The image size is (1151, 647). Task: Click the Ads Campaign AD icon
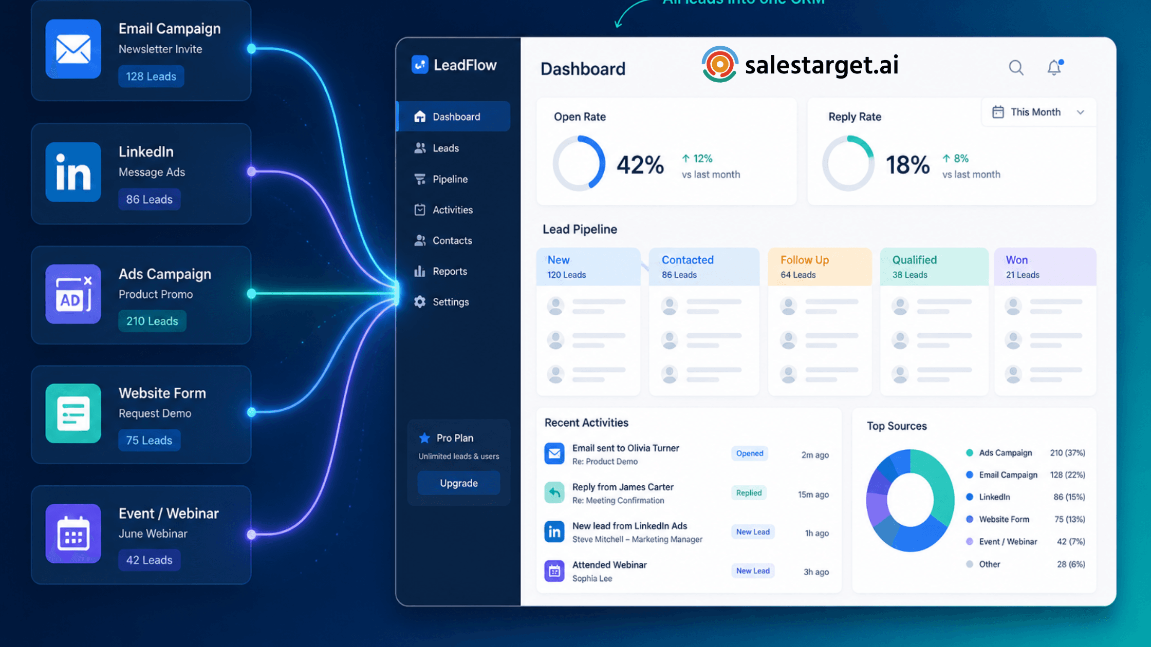73,294
